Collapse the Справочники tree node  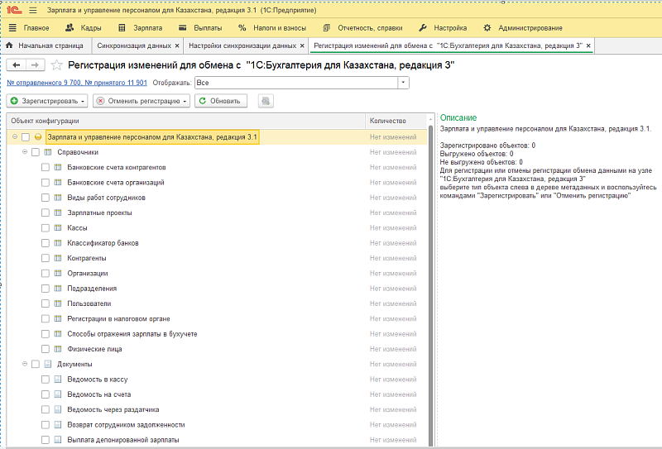[x=25, y=152]
